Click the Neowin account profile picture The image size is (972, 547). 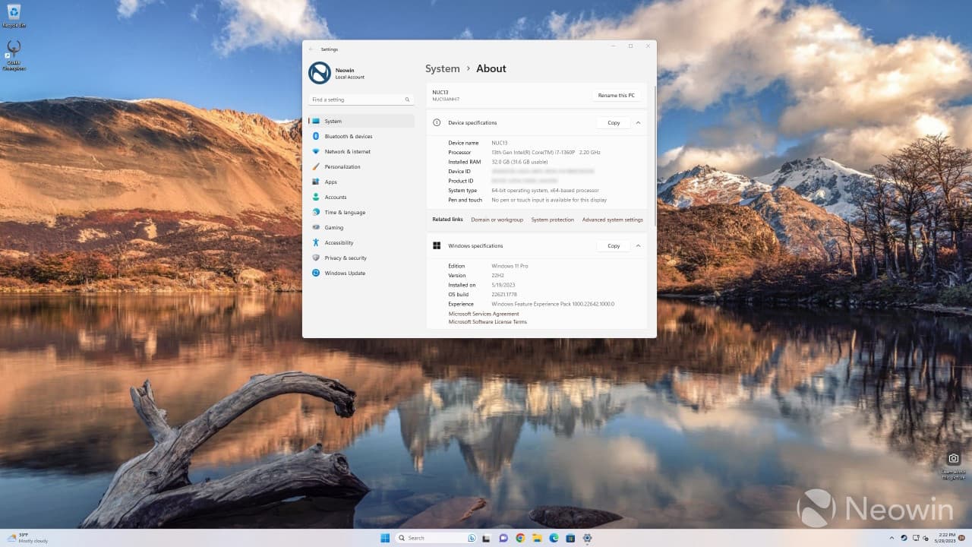pyautogui.click(x=319, y=73)
